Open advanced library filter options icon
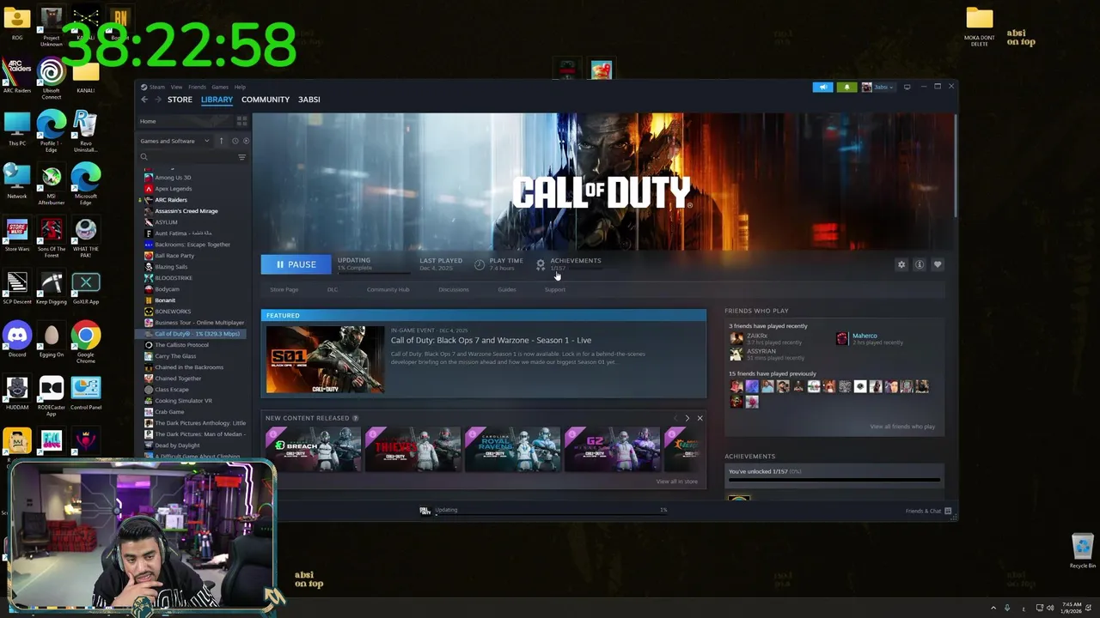Image resolution: width=1100 pixels, height=618 pixels. pos(241,157)
